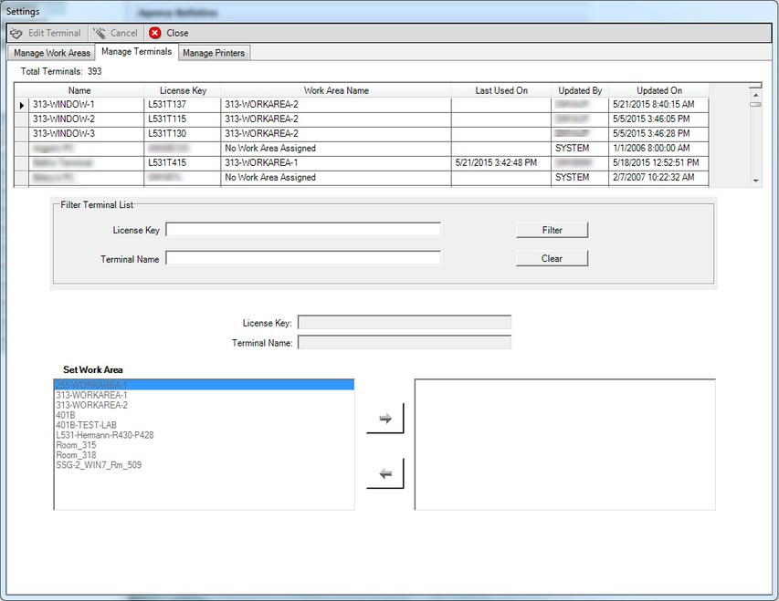Click the 2/7/2007 10:22:32 AM cell
Screen dimensions: 779x601
(658, 178)
